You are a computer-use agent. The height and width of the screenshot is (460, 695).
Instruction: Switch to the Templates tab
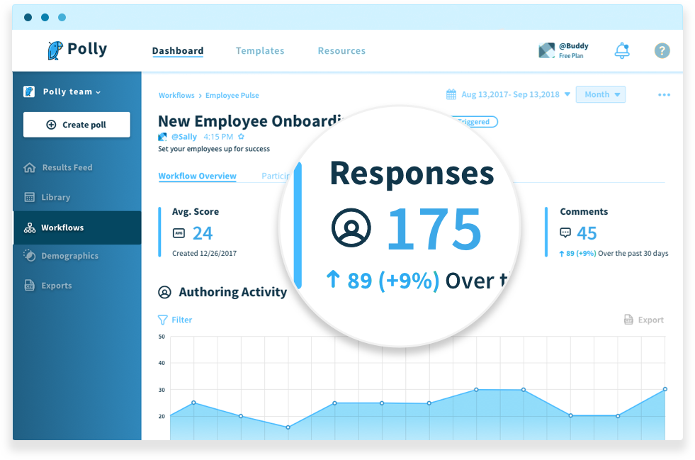(260, 51)
